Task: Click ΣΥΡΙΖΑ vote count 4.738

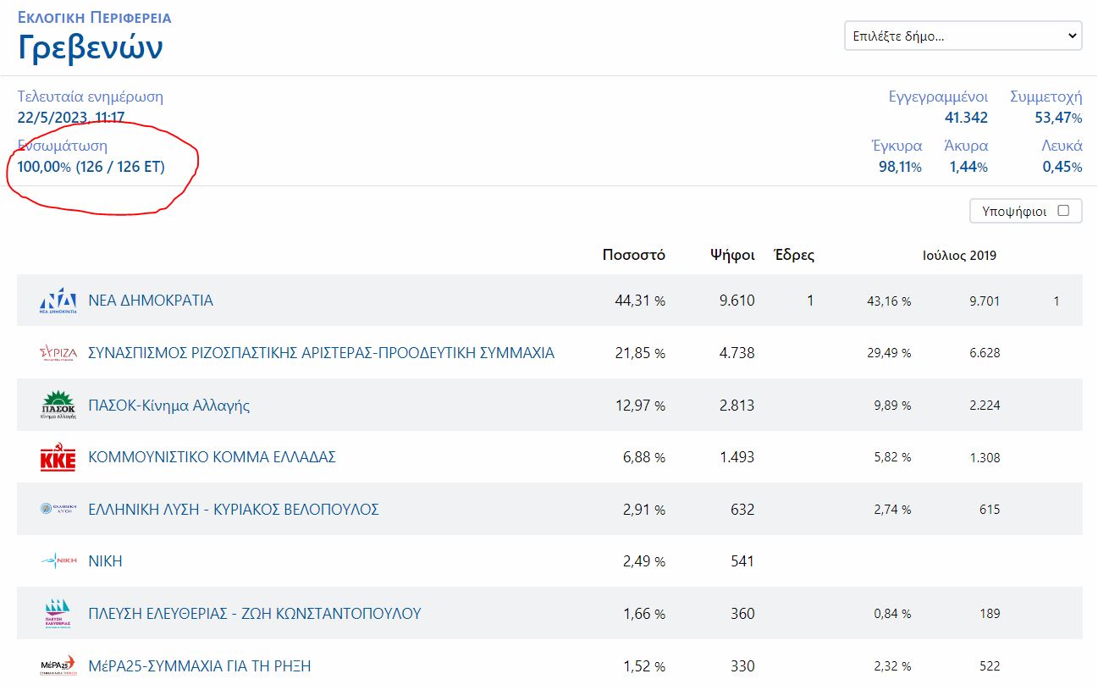Action: click(x=737, y=353)
